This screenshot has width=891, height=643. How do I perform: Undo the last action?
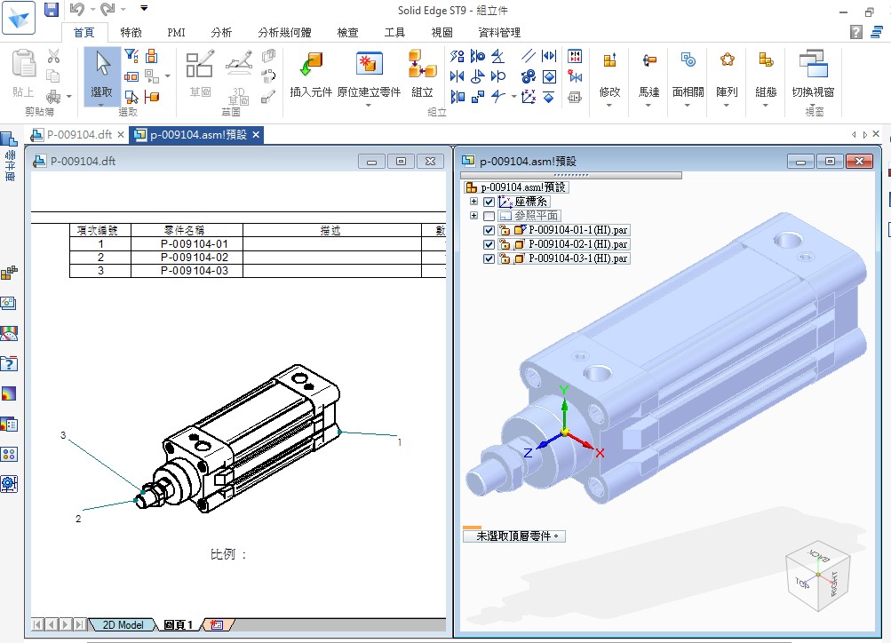[77, 9]
